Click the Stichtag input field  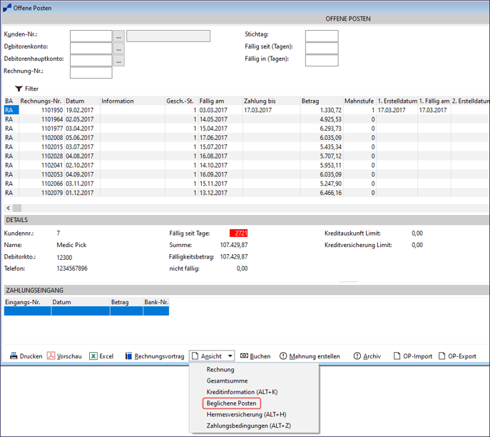322,36
